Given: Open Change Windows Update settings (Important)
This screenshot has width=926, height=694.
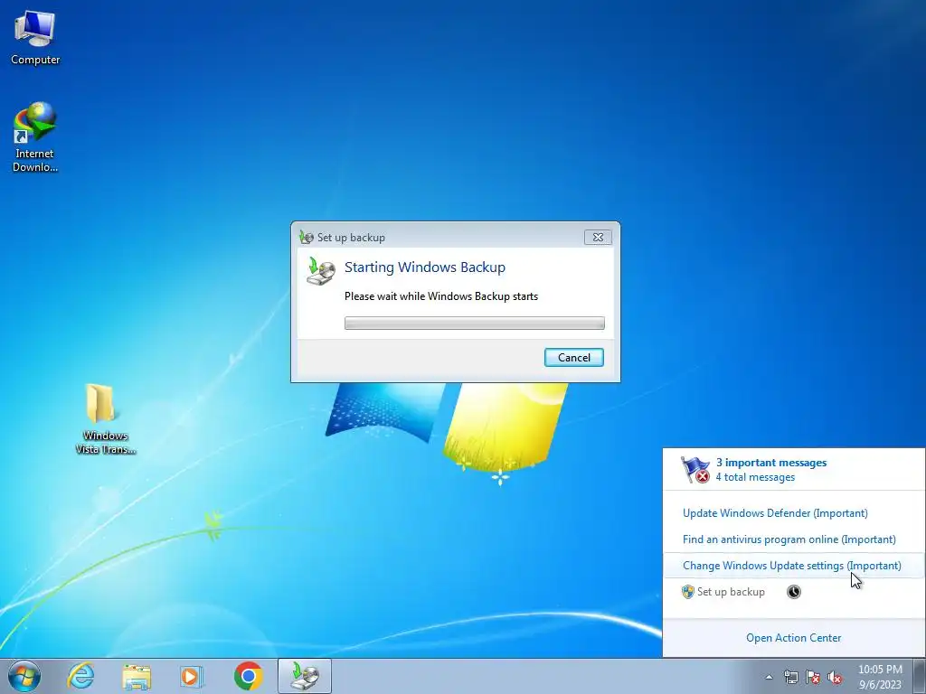Looking at the screenshot, I should [x=792, y=566].
